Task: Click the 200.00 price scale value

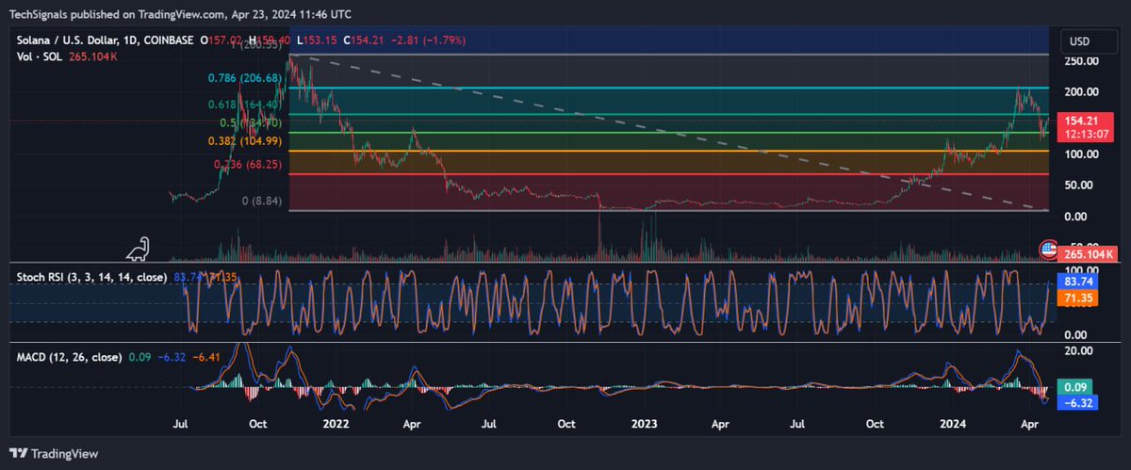Action: (1081, 91)
